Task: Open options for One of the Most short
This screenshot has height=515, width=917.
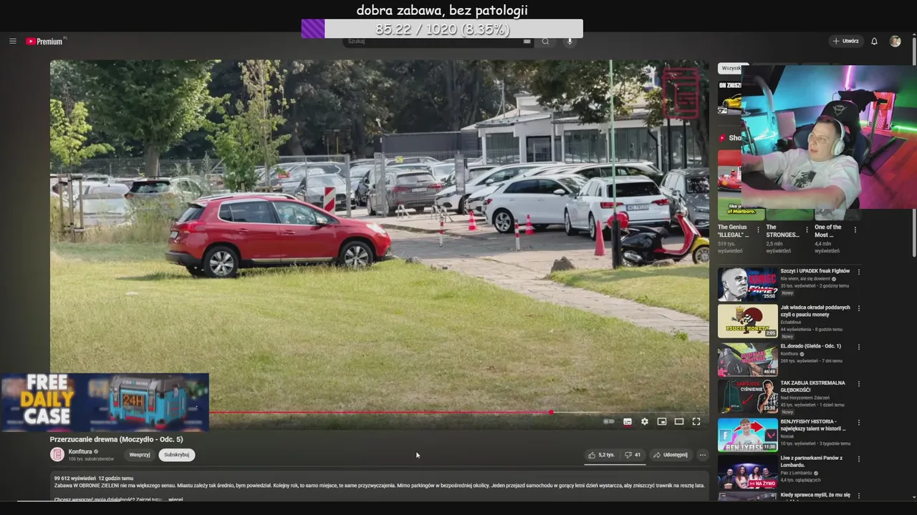Action: click(x=855, y=230)
